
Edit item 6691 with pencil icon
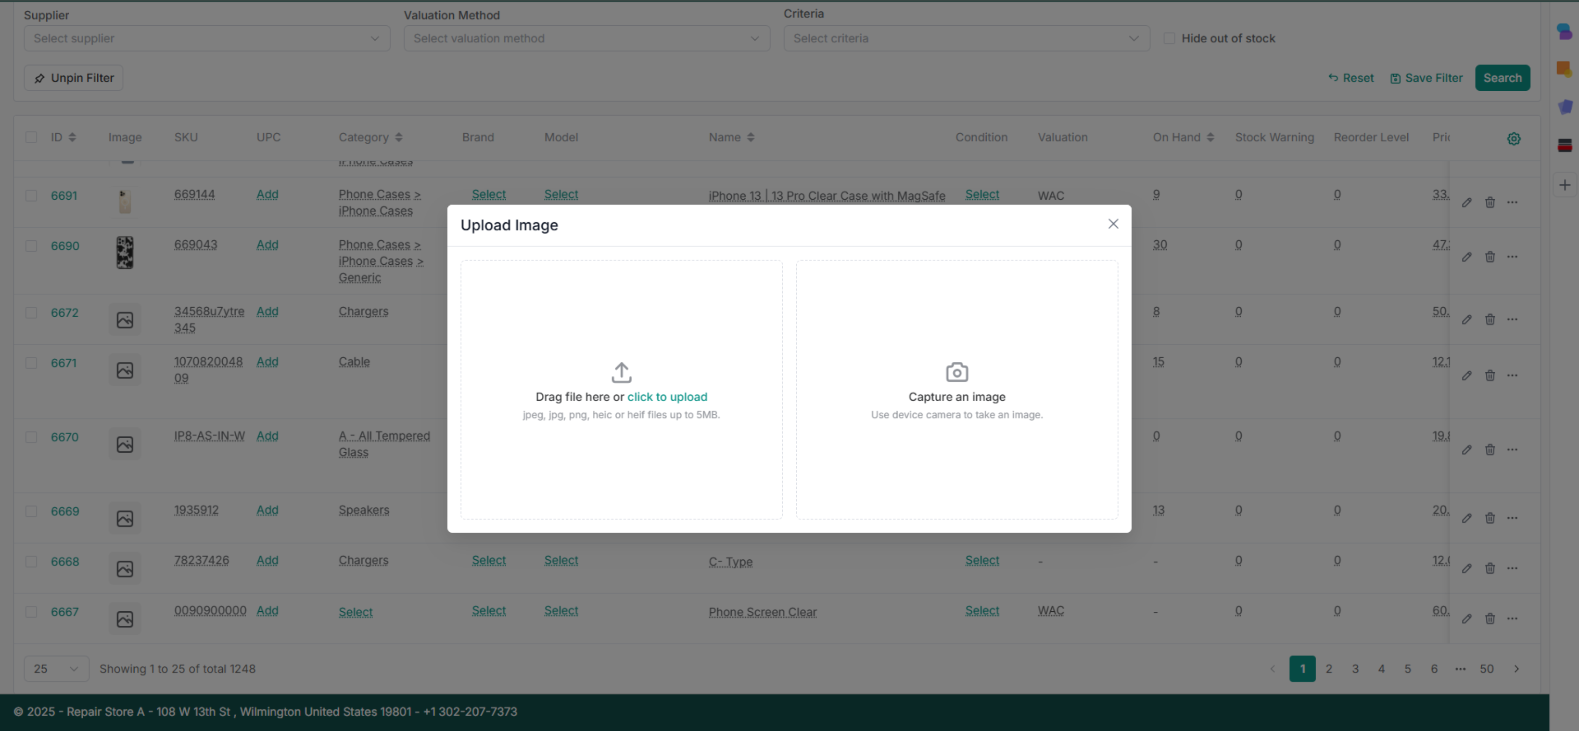click(1466, 203)
